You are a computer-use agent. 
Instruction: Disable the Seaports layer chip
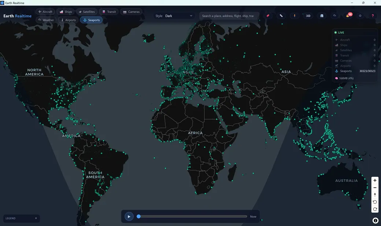pos(91,20)
